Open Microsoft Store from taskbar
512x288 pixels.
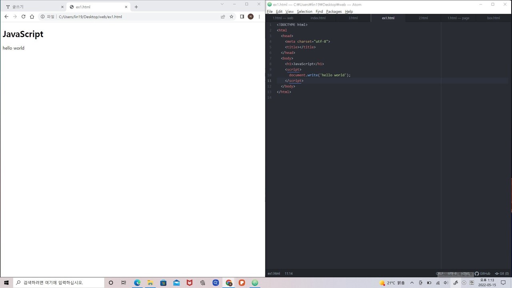[x=163, y=283]
